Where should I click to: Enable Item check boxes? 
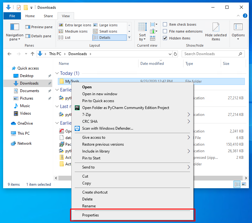(x=165, y=24)
